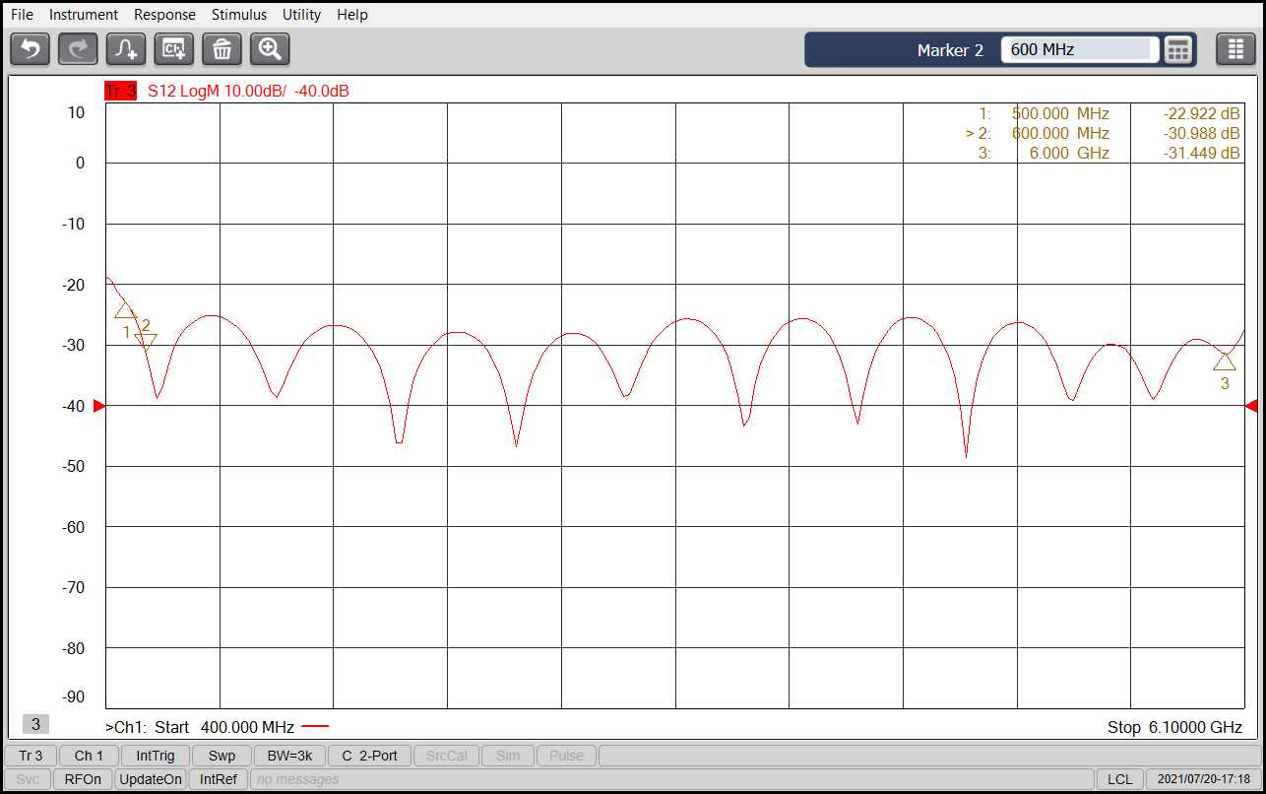Open the IntTrig trigger selector
This screenshot has height=794, width=1266.
[x=156, y=756]
